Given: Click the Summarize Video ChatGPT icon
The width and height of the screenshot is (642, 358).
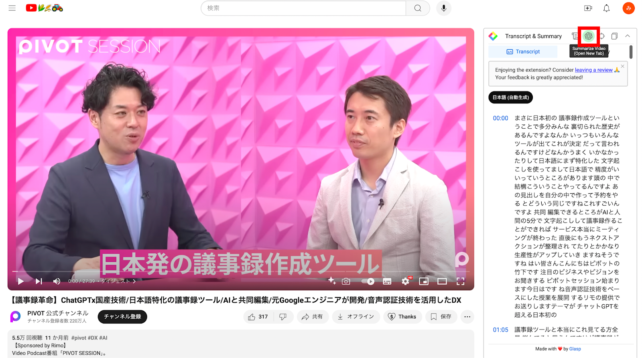Looking at the screenshot, I should point(588,36).
